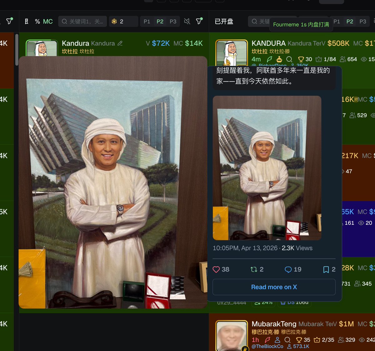The image size is (375, 351).
Task: Click the eye views icon in the KANDURA row
Action: [364, 59]
